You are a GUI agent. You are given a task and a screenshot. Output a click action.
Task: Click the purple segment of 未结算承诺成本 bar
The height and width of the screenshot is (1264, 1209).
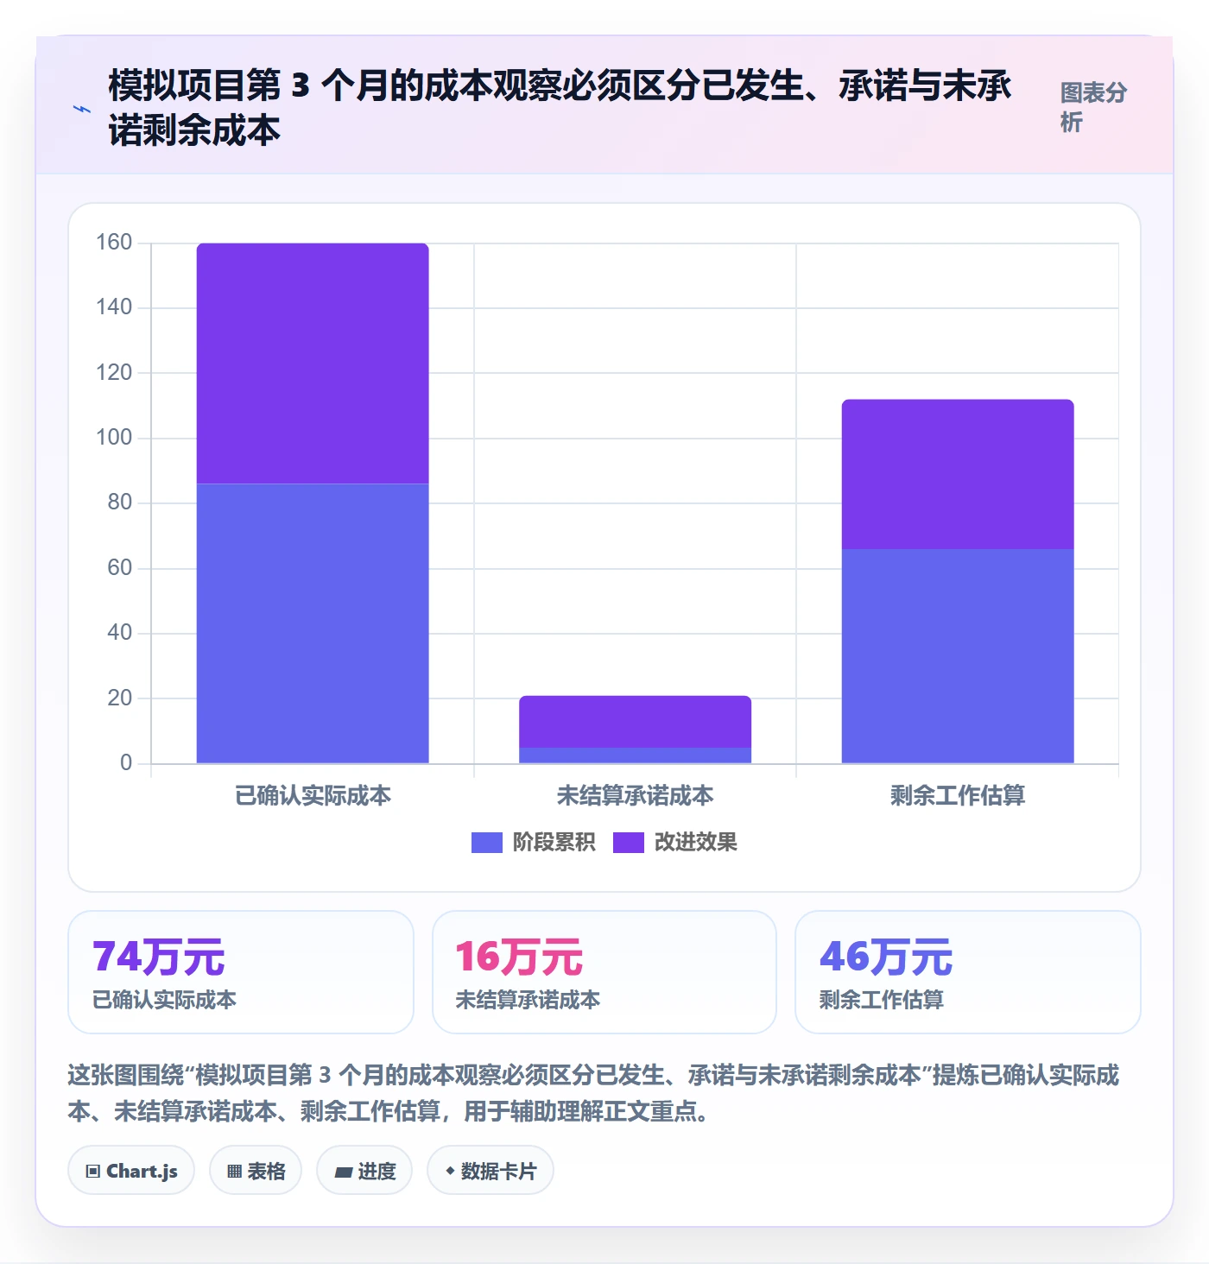(x=636, y=722)
